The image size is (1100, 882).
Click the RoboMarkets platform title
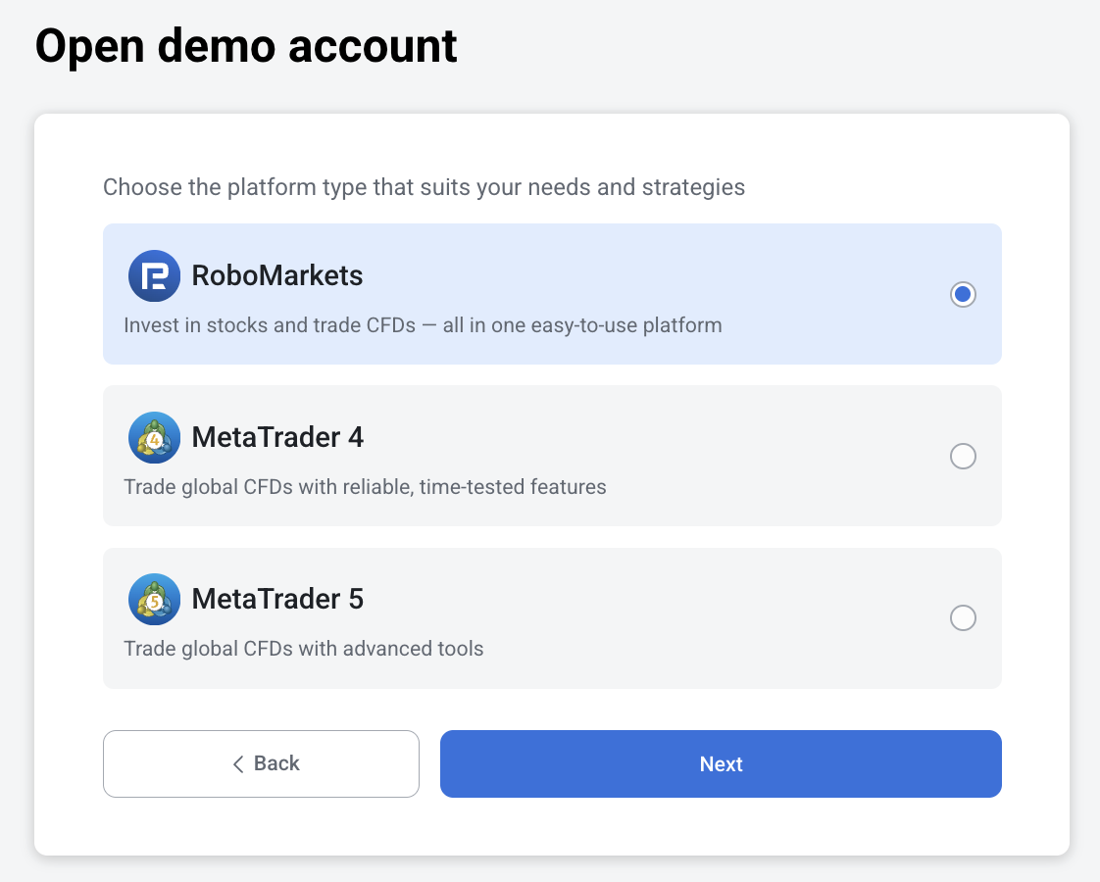pyautogui.click(x=277, y=275)
